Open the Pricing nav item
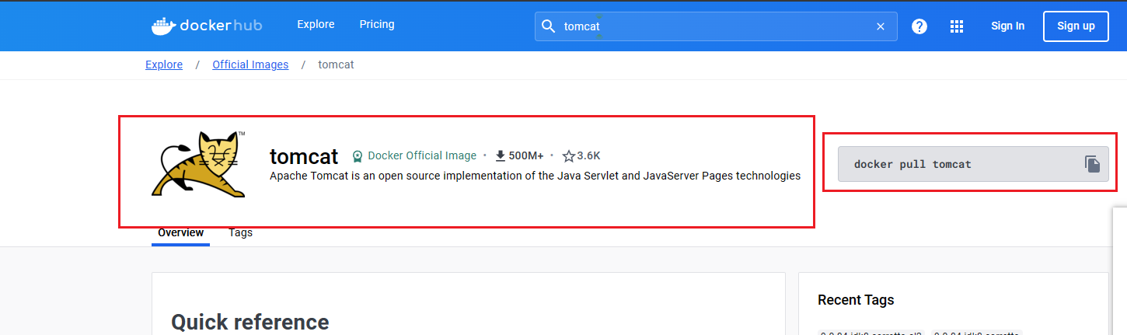 click(377, 25)
